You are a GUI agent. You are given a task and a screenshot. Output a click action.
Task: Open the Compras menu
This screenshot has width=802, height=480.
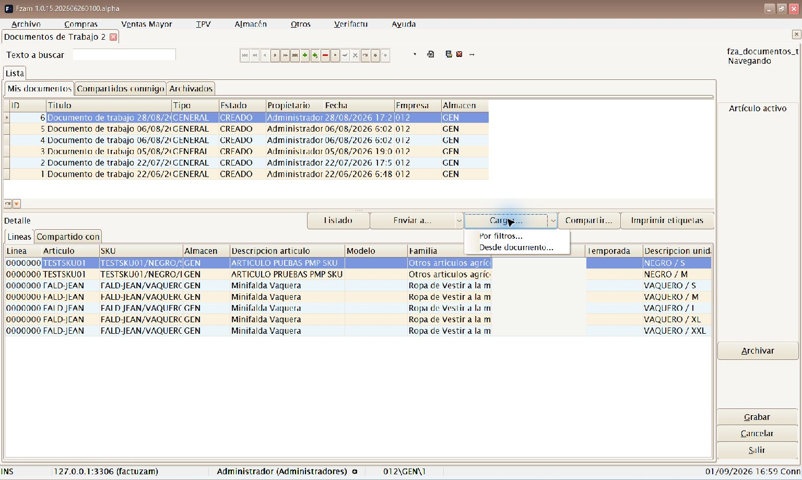pos(81,24)
